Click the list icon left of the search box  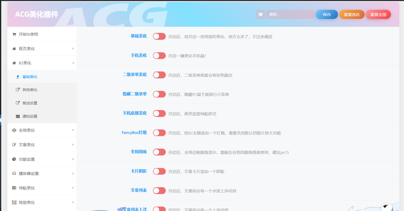click(260, 15)
